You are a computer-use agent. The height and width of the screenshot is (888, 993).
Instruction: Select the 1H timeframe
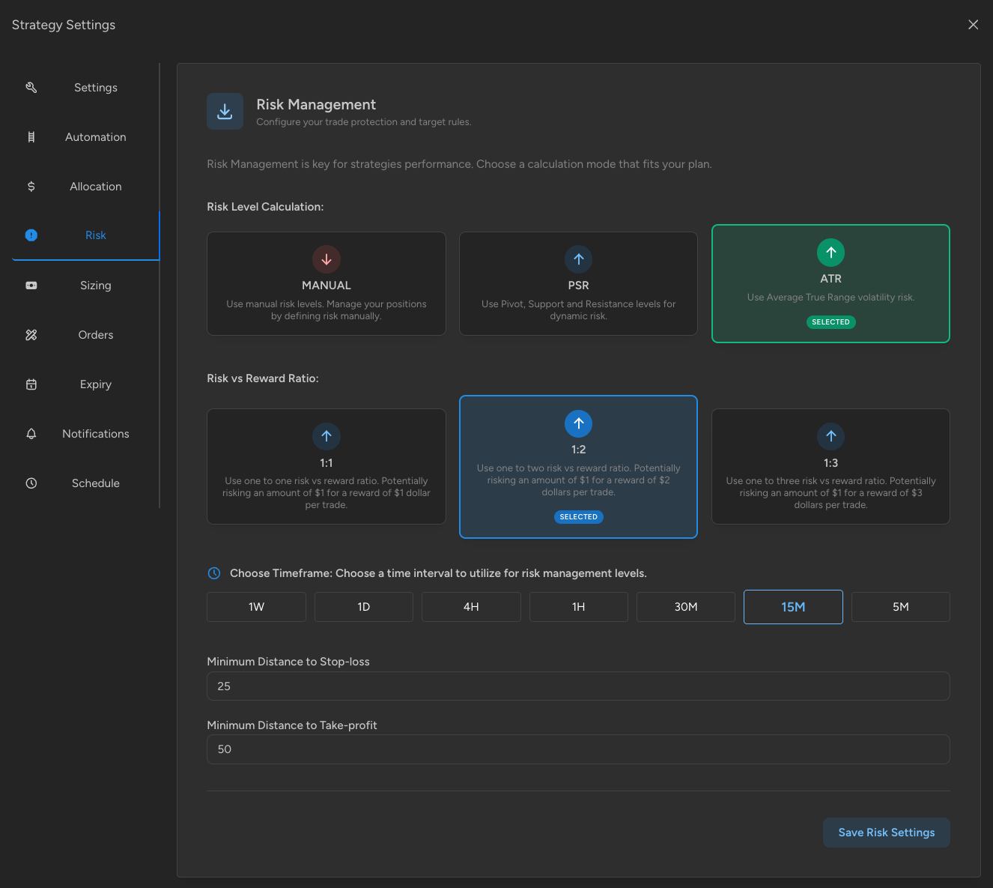click(x=579, y=607)
